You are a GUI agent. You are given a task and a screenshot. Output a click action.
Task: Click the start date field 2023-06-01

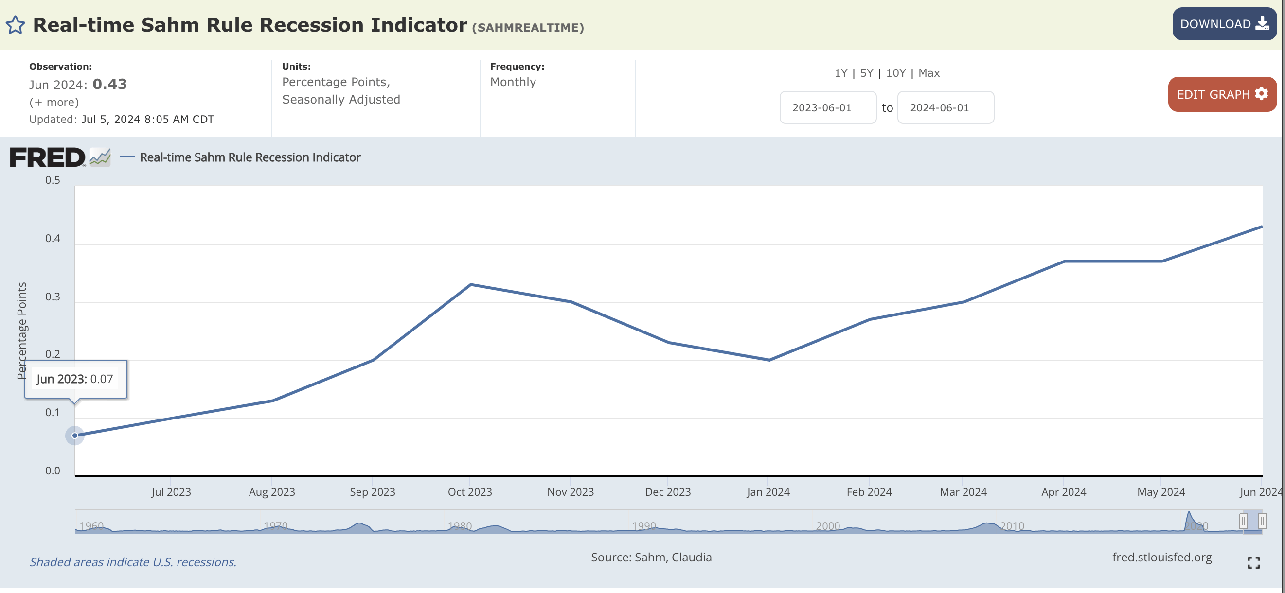[828, 107]
